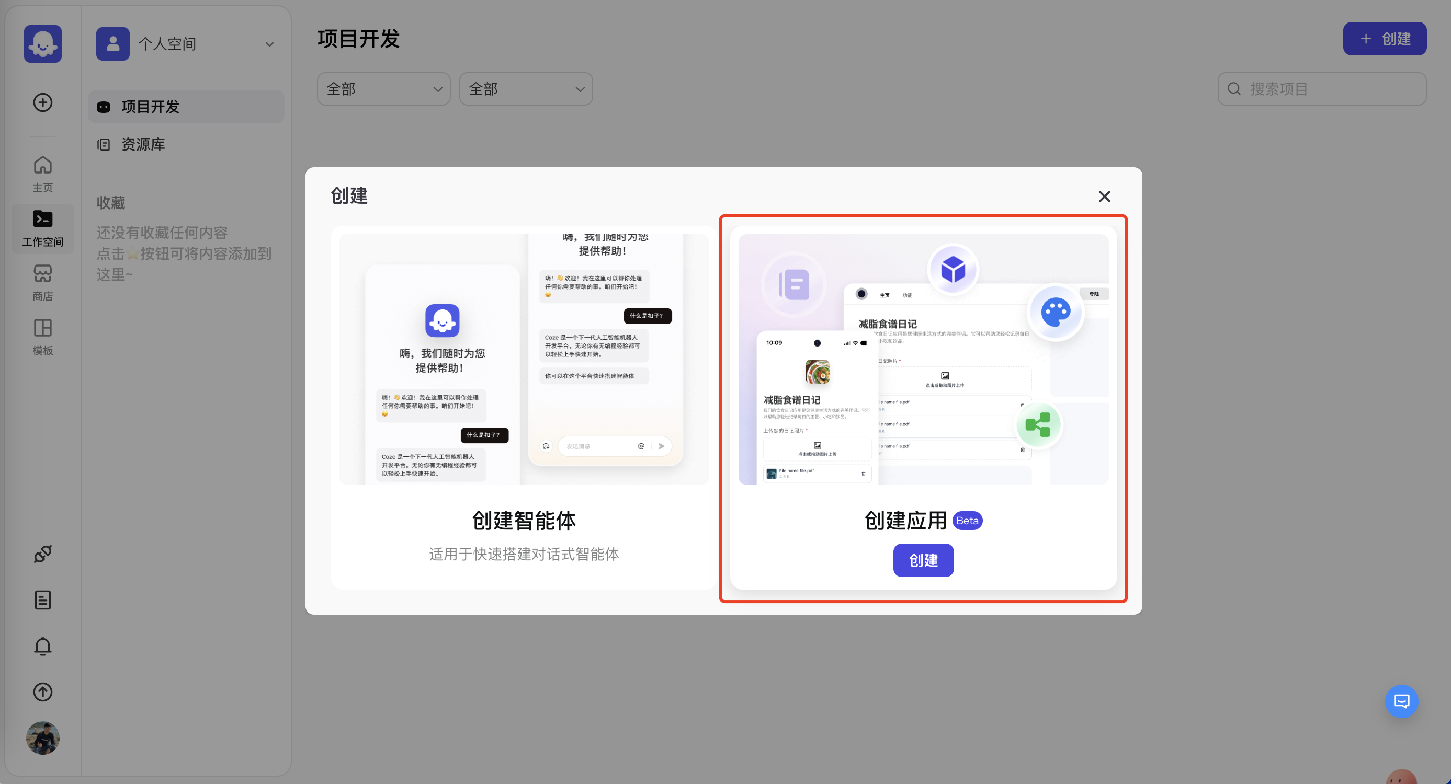Click the Coze logo icon
Screen dimensions: 1451x784
click(x=43, y=43)
